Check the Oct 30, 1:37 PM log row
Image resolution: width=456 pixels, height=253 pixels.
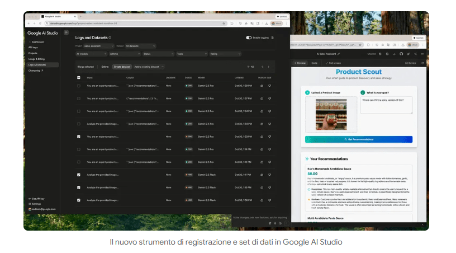coord(79,99)
